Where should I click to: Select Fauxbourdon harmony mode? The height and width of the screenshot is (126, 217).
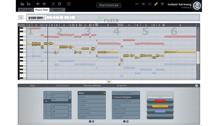[x=126, y=113]
